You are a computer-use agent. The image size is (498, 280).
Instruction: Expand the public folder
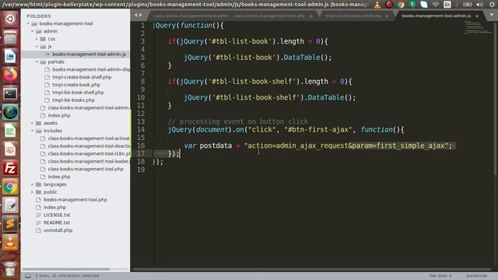[x=33, y=192]
